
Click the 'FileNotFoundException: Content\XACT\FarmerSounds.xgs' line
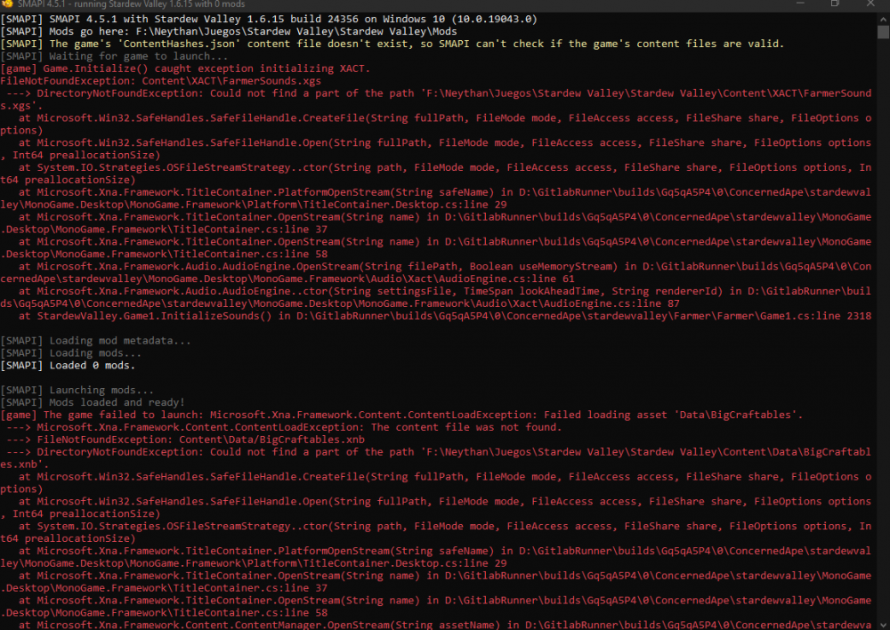pyautogui.click(x=160, y=81)
